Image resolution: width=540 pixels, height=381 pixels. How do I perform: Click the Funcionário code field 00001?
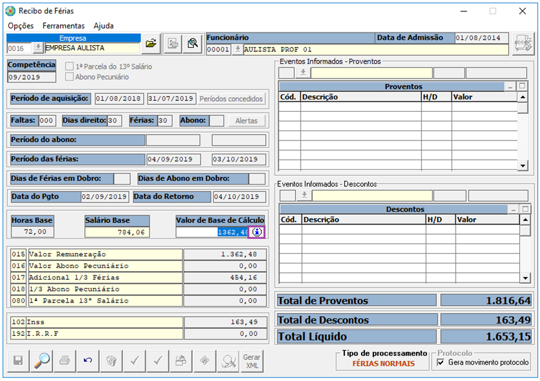[219, 50]
